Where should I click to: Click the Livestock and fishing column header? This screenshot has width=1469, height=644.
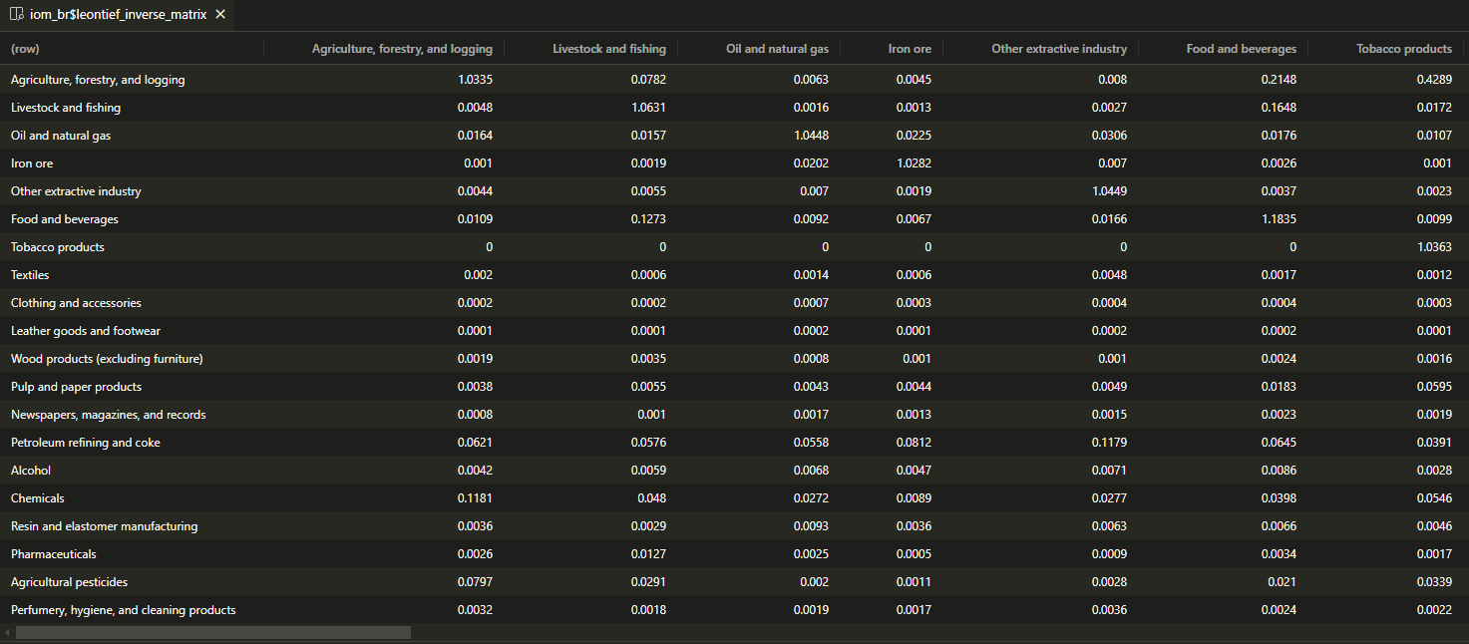click(x=608, y=49)
